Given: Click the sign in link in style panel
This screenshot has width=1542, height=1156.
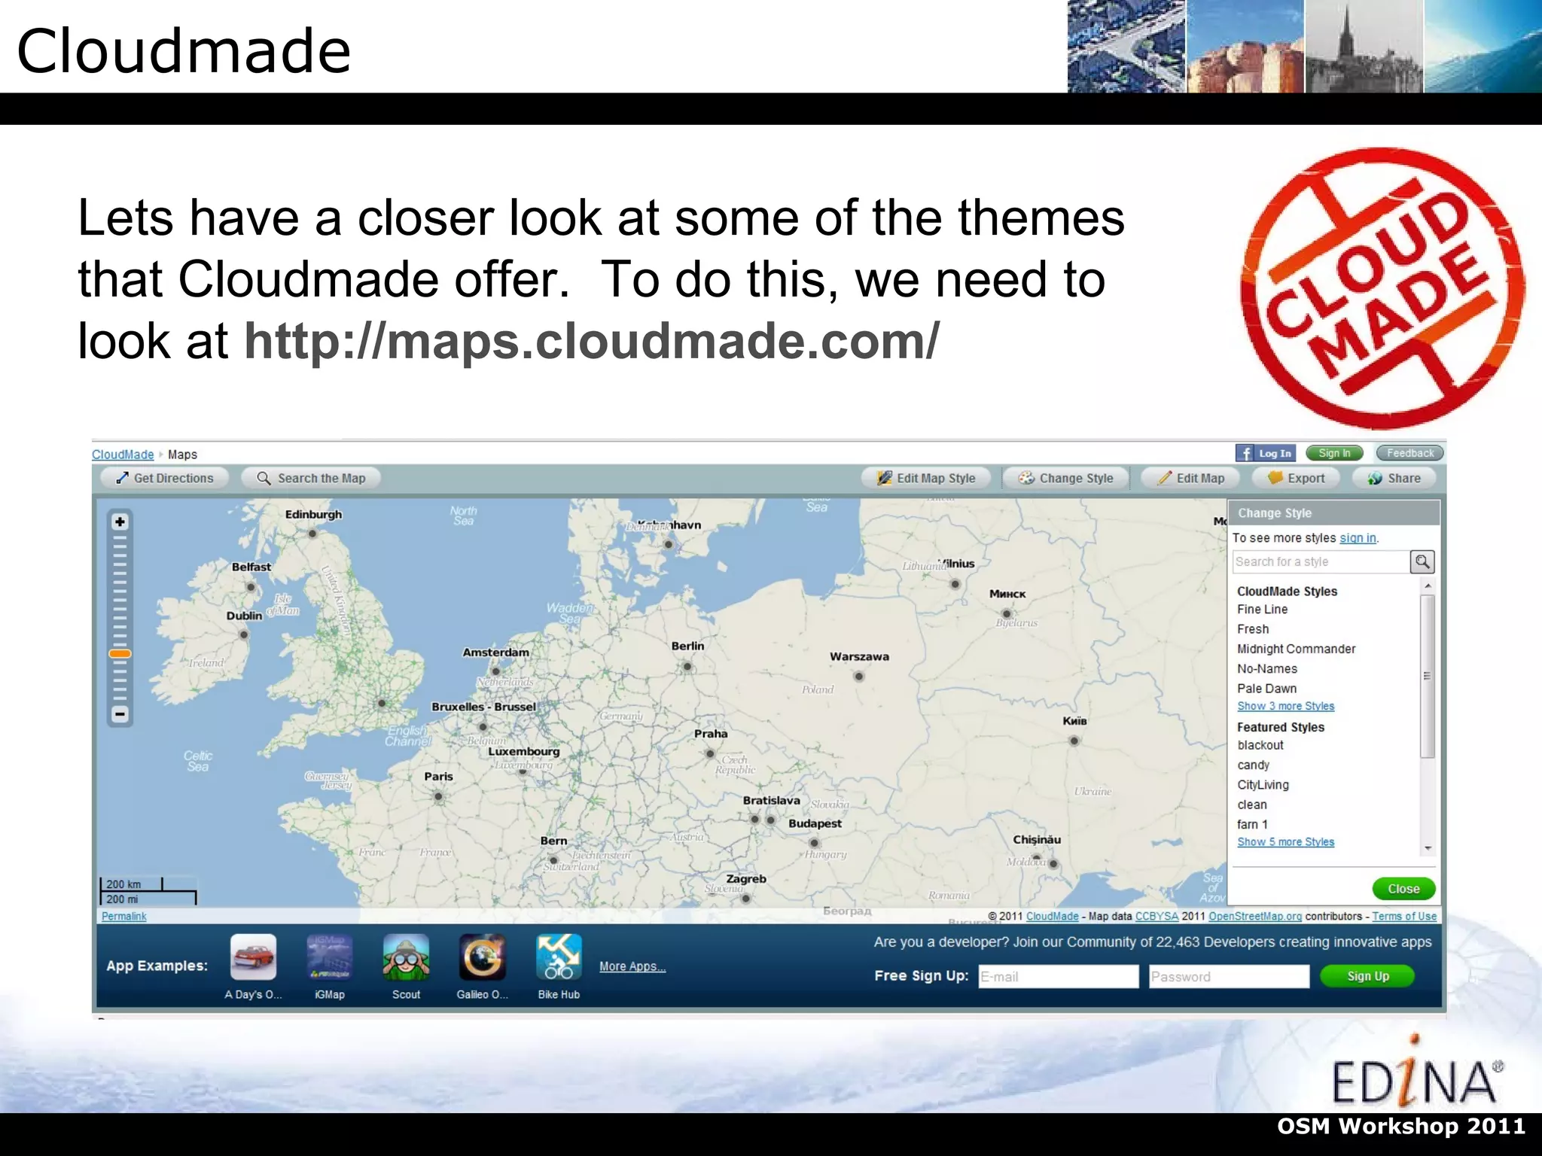Looking at the screenshot, I should (1358, 538).
